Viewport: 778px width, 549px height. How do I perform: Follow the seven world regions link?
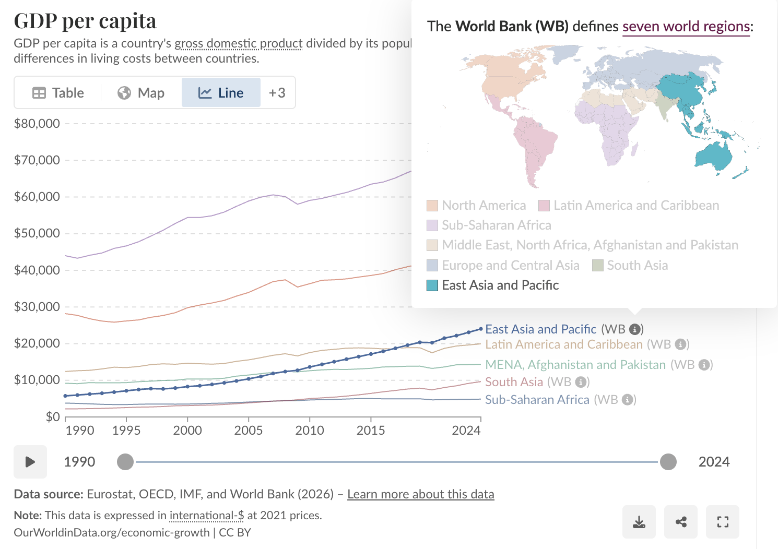pyautogui.click(x=686, y=26)
